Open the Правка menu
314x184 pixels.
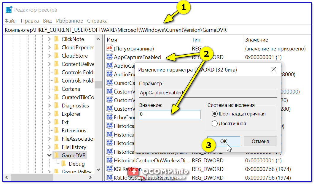(30, 21)
